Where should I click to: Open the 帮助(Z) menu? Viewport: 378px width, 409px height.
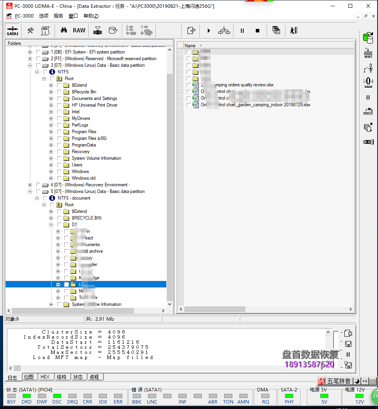pos(91,16)
